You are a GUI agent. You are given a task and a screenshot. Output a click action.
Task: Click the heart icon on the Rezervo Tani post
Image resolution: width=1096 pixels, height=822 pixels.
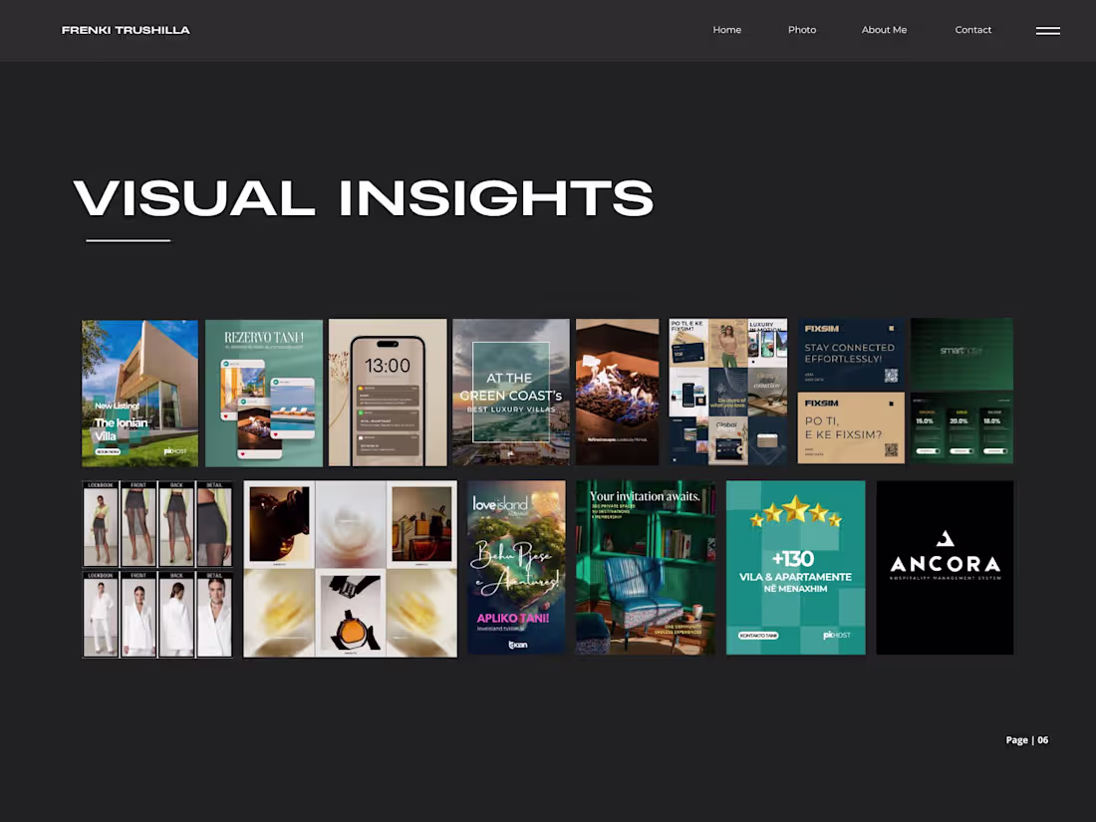point(225,416)
